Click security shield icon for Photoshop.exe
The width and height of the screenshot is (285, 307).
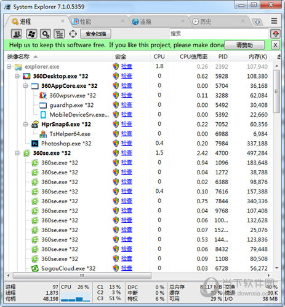116,143
